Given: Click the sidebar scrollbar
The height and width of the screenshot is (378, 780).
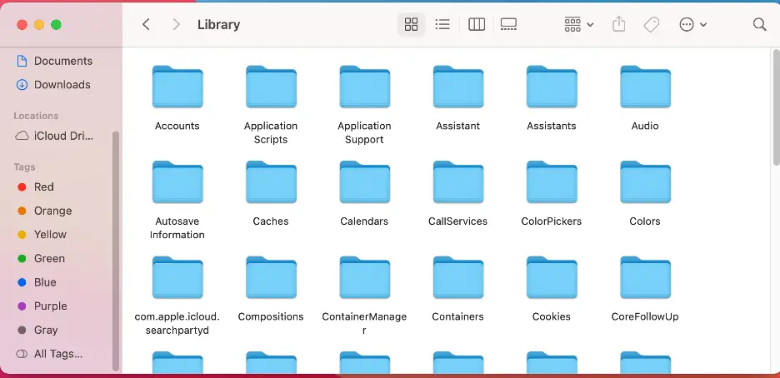Looking at the screenshot, I should tap(116, 251).
